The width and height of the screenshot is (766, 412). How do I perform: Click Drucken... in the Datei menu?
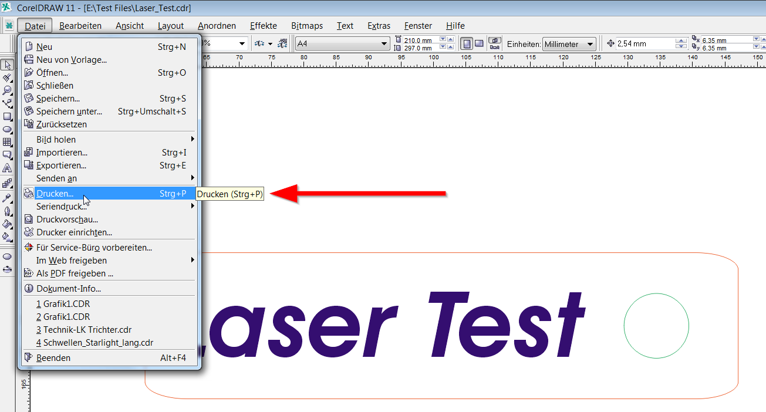pyautogui.click(x=55, y=194)
